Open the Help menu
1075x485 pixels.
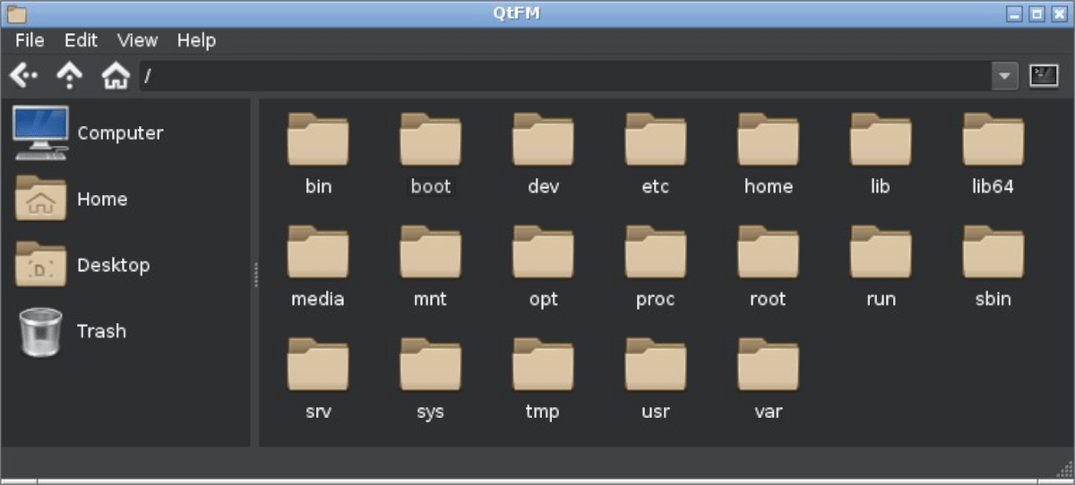click(x=196, y=40)
